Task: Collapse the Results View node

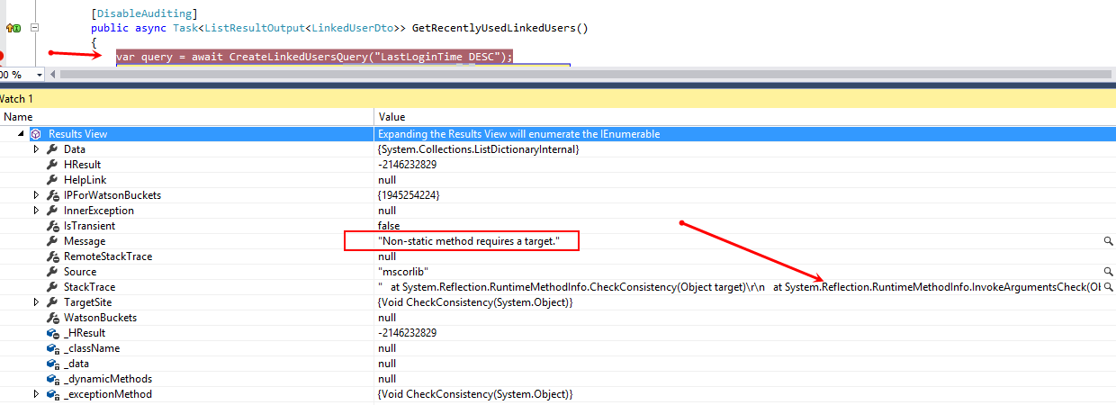Action: [x=22, y=134]
